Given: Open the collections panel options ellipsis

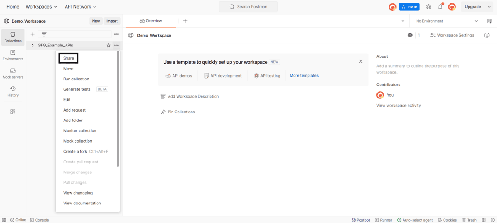Looking at the screenshot, I should click(x=116, y=34).
